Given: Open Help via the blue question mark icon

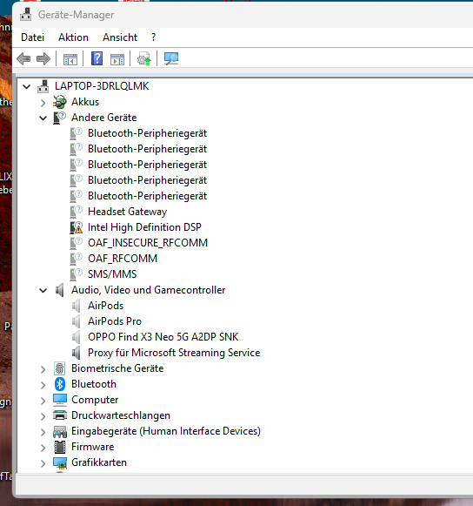Looking at the screenshot, I should (97, 58).
